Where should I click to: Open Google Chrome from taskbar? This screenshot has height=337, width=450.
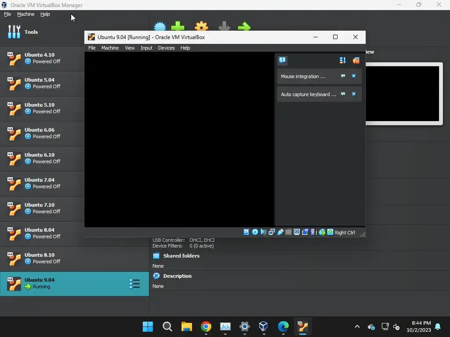click(206, 326)
